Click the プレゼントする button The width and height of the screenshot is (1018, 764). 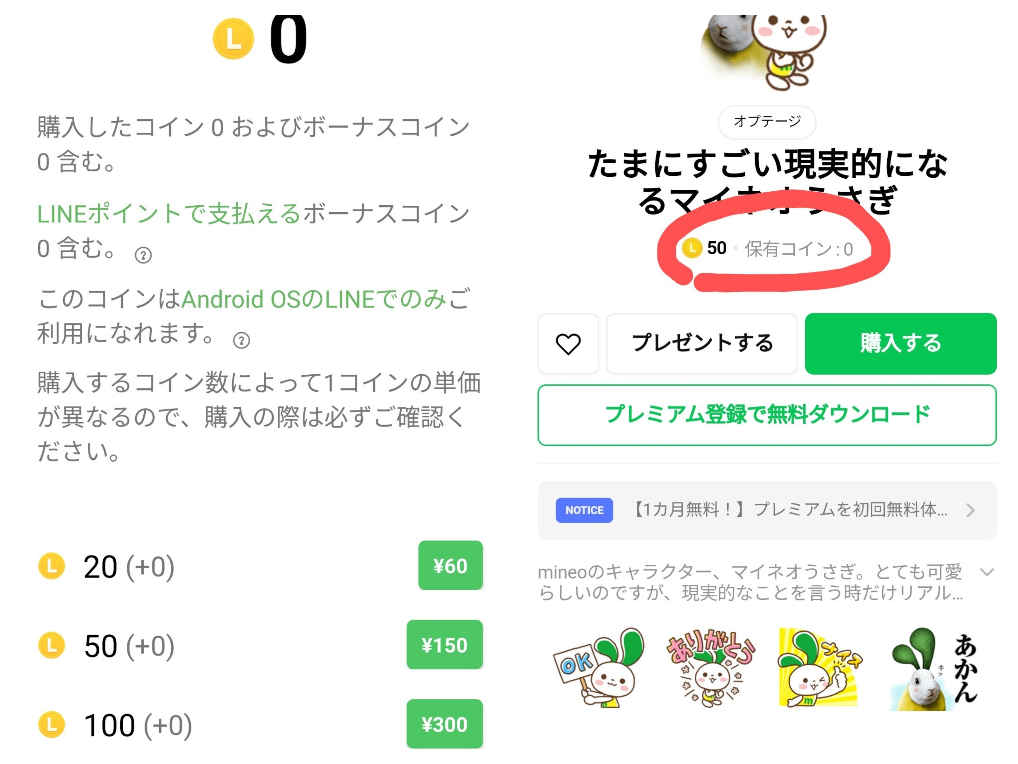702,343
